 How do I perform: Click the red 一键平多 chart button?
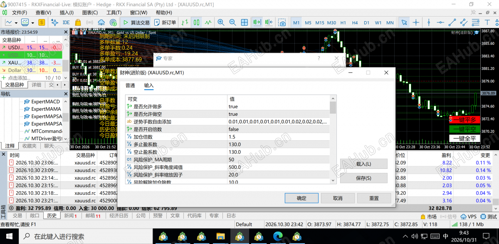[464, 120]
